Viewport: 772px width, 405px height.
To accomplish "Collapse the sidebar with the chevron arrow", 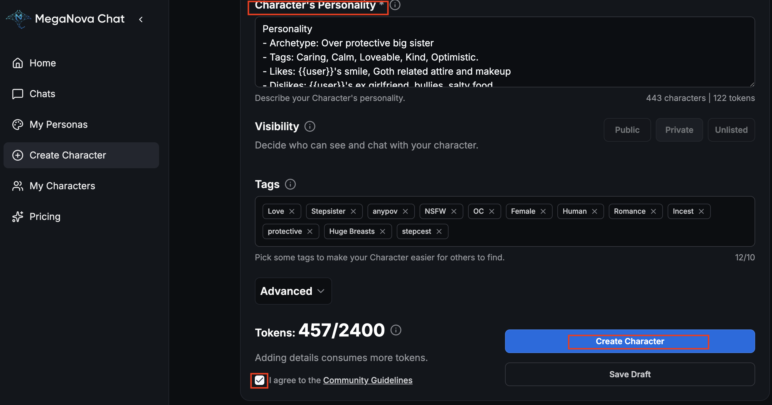I will (141, 19).
